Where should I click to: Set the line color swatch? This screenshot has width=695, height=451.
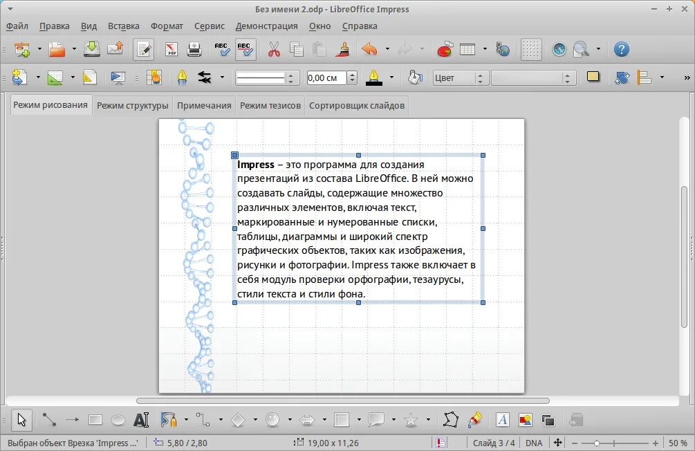tap(374, 77)
